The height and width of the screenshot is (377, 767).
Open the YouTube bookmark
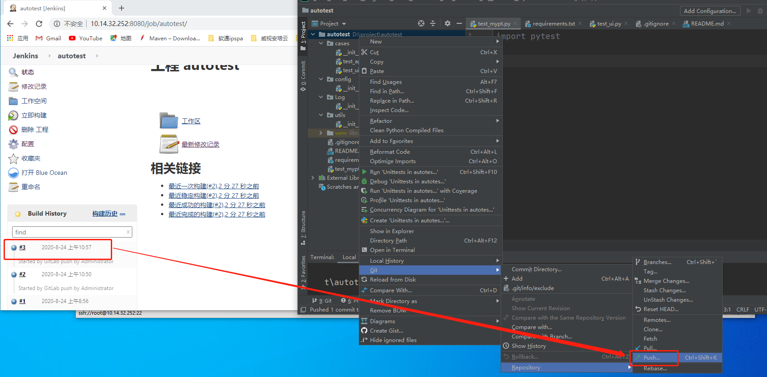[86, 38]
